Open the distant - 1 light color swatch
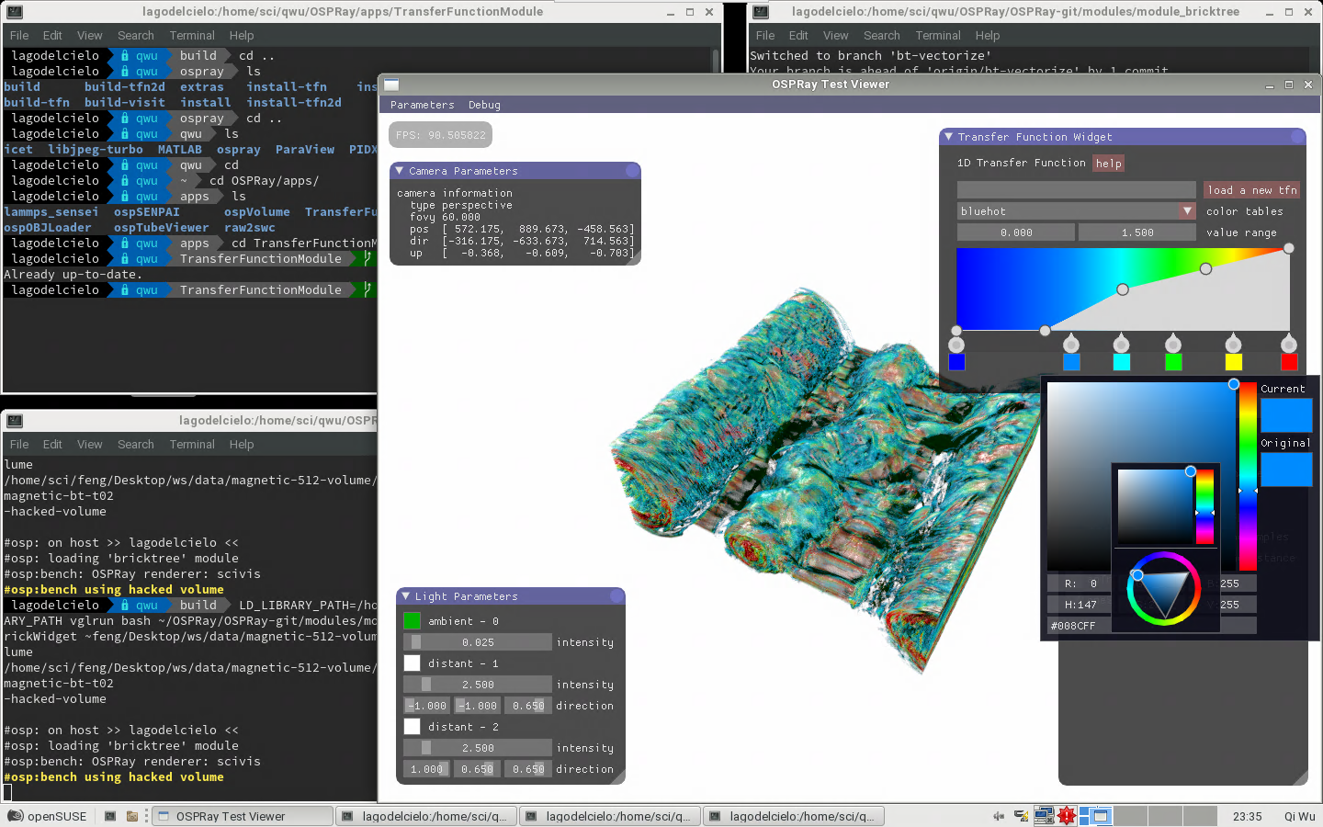The height and width of the screenshot is (827, 1323). (x=412, y=663)
